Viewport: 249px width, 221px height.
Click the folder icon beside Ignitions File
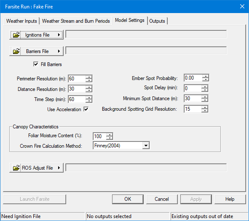[16, 35]
